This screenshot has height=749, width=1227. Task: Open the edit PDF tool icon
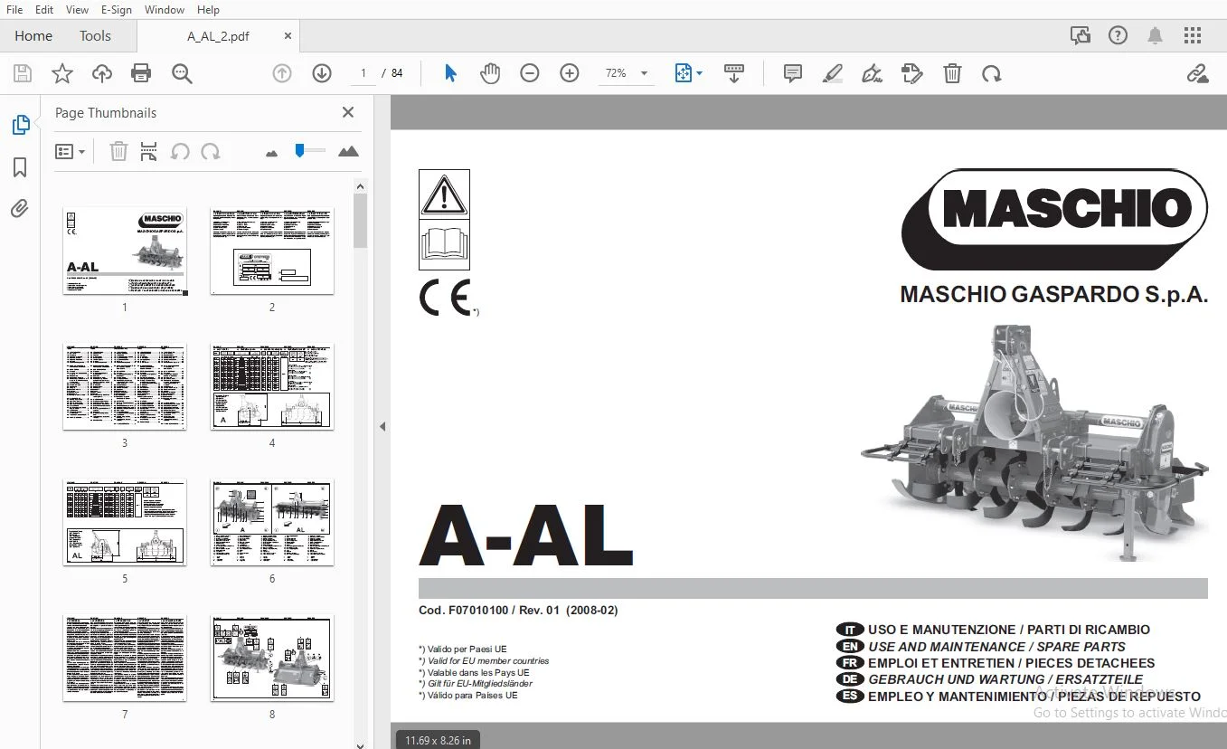pyautogui.click(x=912, y=74)
